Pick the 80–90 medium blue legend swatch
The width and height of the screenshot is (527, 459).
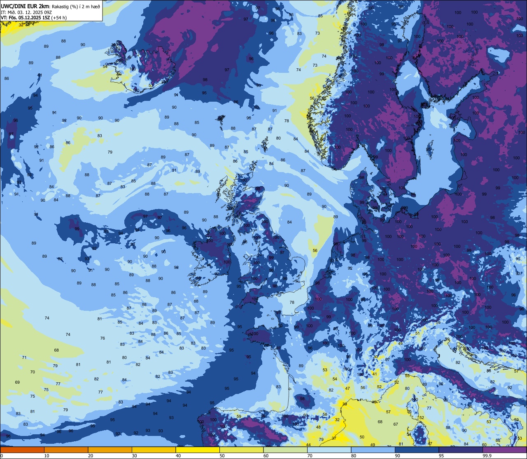click(x=373, y=450)
